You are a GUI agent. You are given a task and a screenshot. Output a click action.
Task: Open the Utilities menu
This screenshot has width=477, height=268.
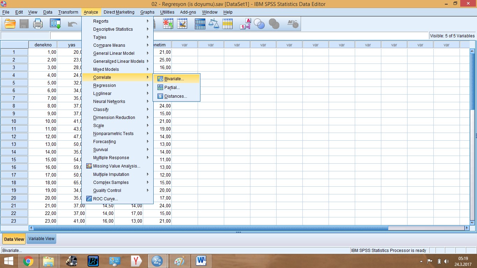pos(167,12)
